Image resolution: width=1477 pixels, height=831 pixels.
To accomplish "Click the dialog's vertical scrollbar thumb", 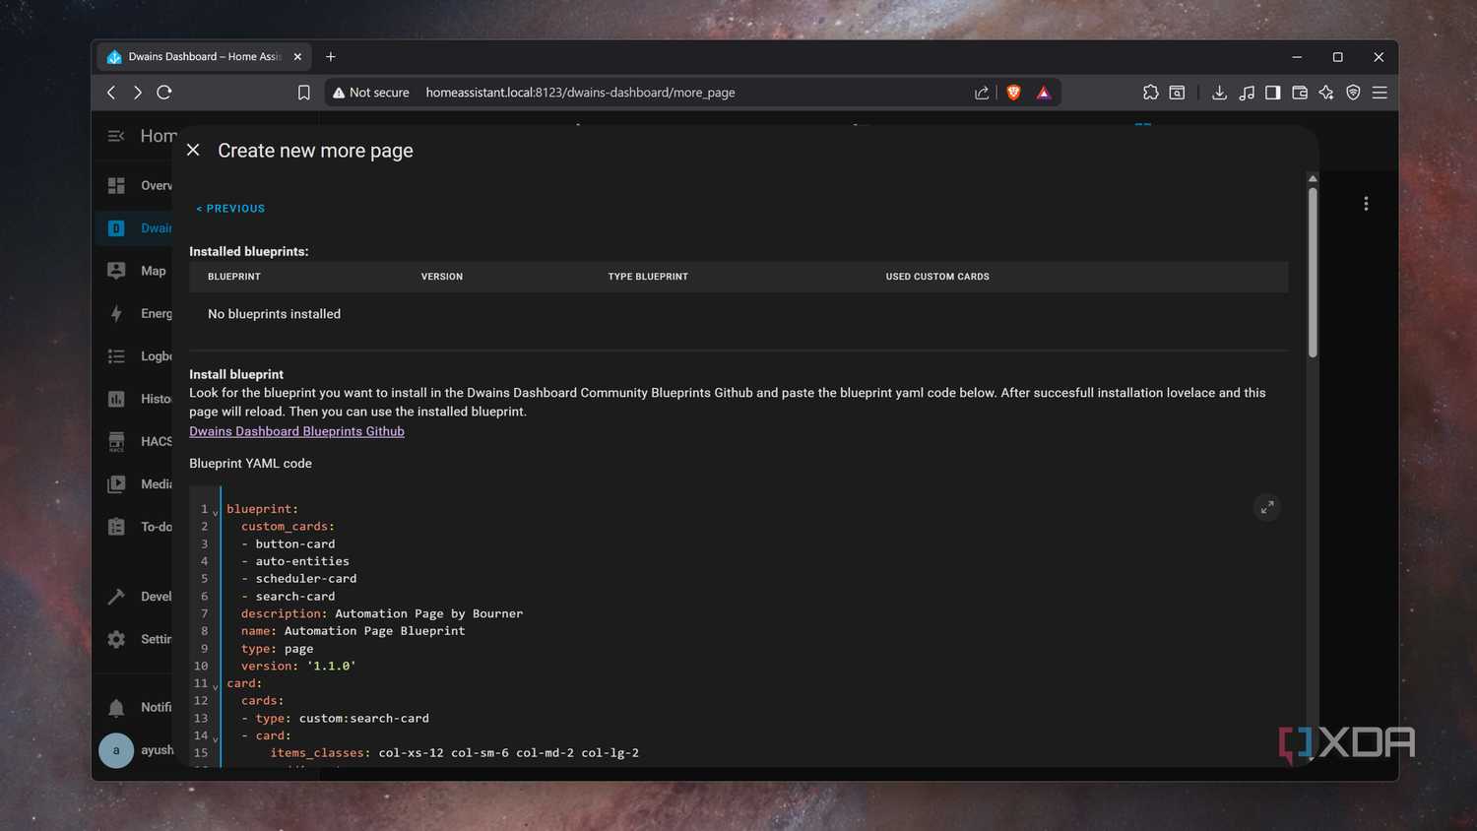I will click(1313, 272).
